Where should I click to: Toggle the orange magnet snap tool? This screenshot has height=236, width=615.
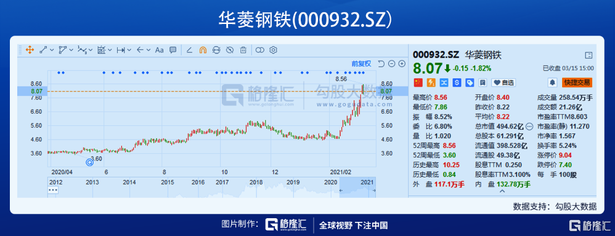point(203,50)
